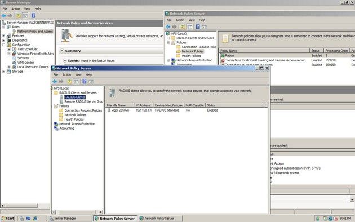The width and height of the screenshot is (355, 222).
Task: Select Vigor 2850Vn RADIUS client row
Action: point(187,110)
